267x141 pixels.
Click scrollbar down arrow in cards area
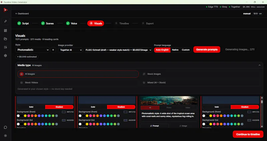(262, 127)
